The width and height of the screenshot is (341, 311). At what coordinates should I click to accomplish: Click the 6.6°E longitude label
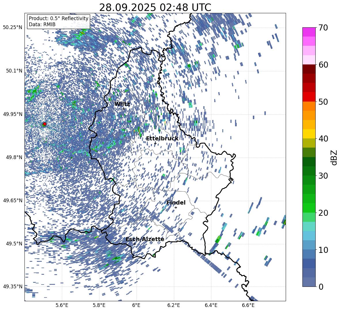[x=248, y=305]
